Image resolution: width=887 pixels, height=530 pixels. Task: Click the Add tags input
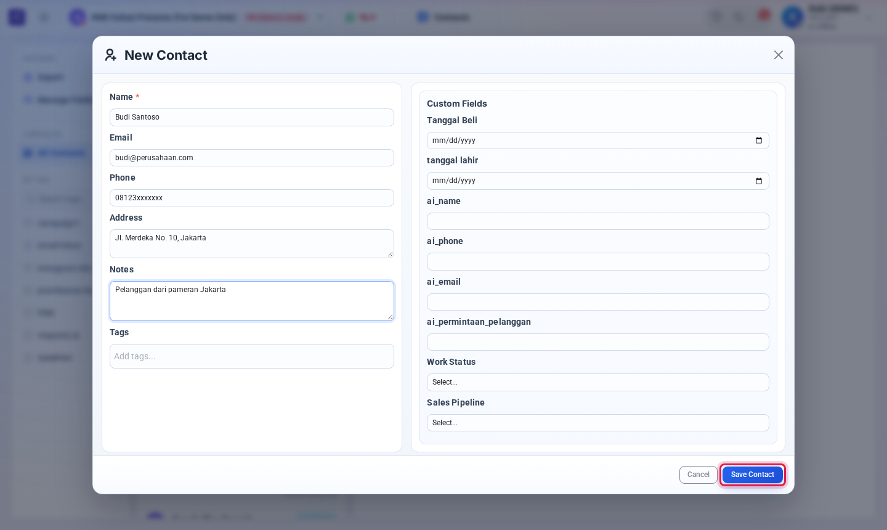coord(252,356)
